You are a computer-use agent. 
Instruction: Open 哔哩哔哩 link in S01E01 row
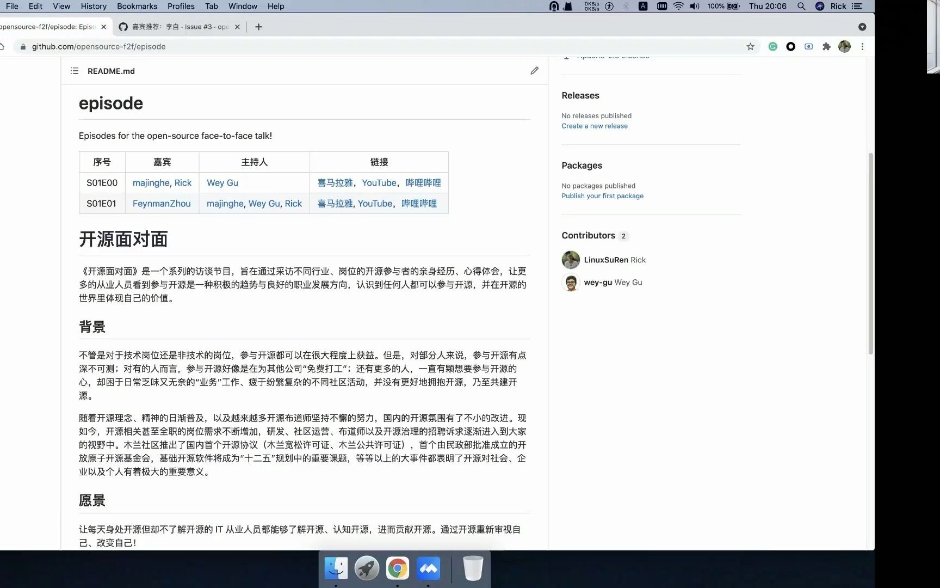tap(419, 204)
